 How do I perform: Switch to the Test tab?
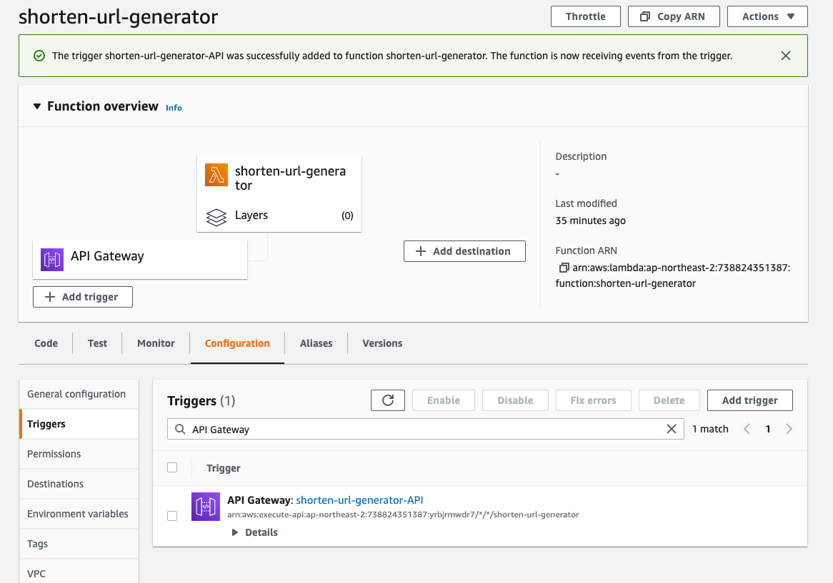98,343
